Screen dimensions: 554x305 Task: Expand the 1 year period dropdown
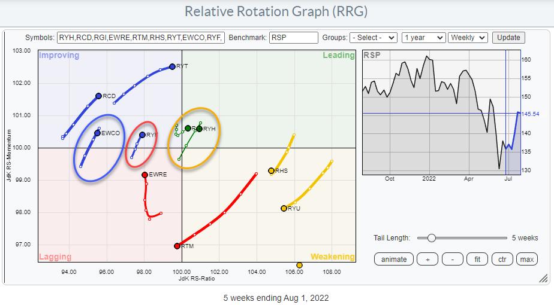point(424,37)
